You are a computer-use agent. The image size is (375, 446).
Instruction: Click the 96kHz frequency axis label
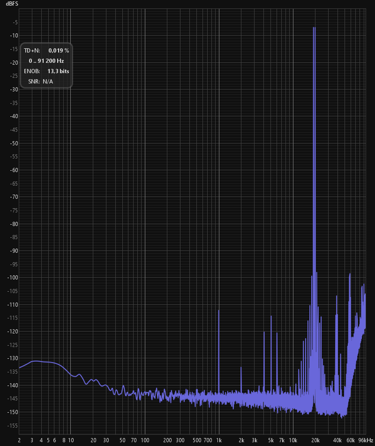click(x=365, y=440)
